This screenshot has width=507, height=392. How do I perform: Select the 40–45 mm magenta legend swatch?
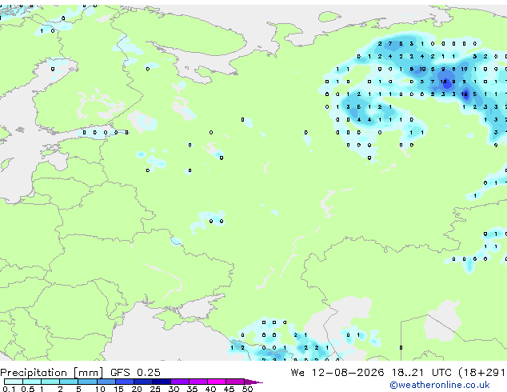point(217,382)
